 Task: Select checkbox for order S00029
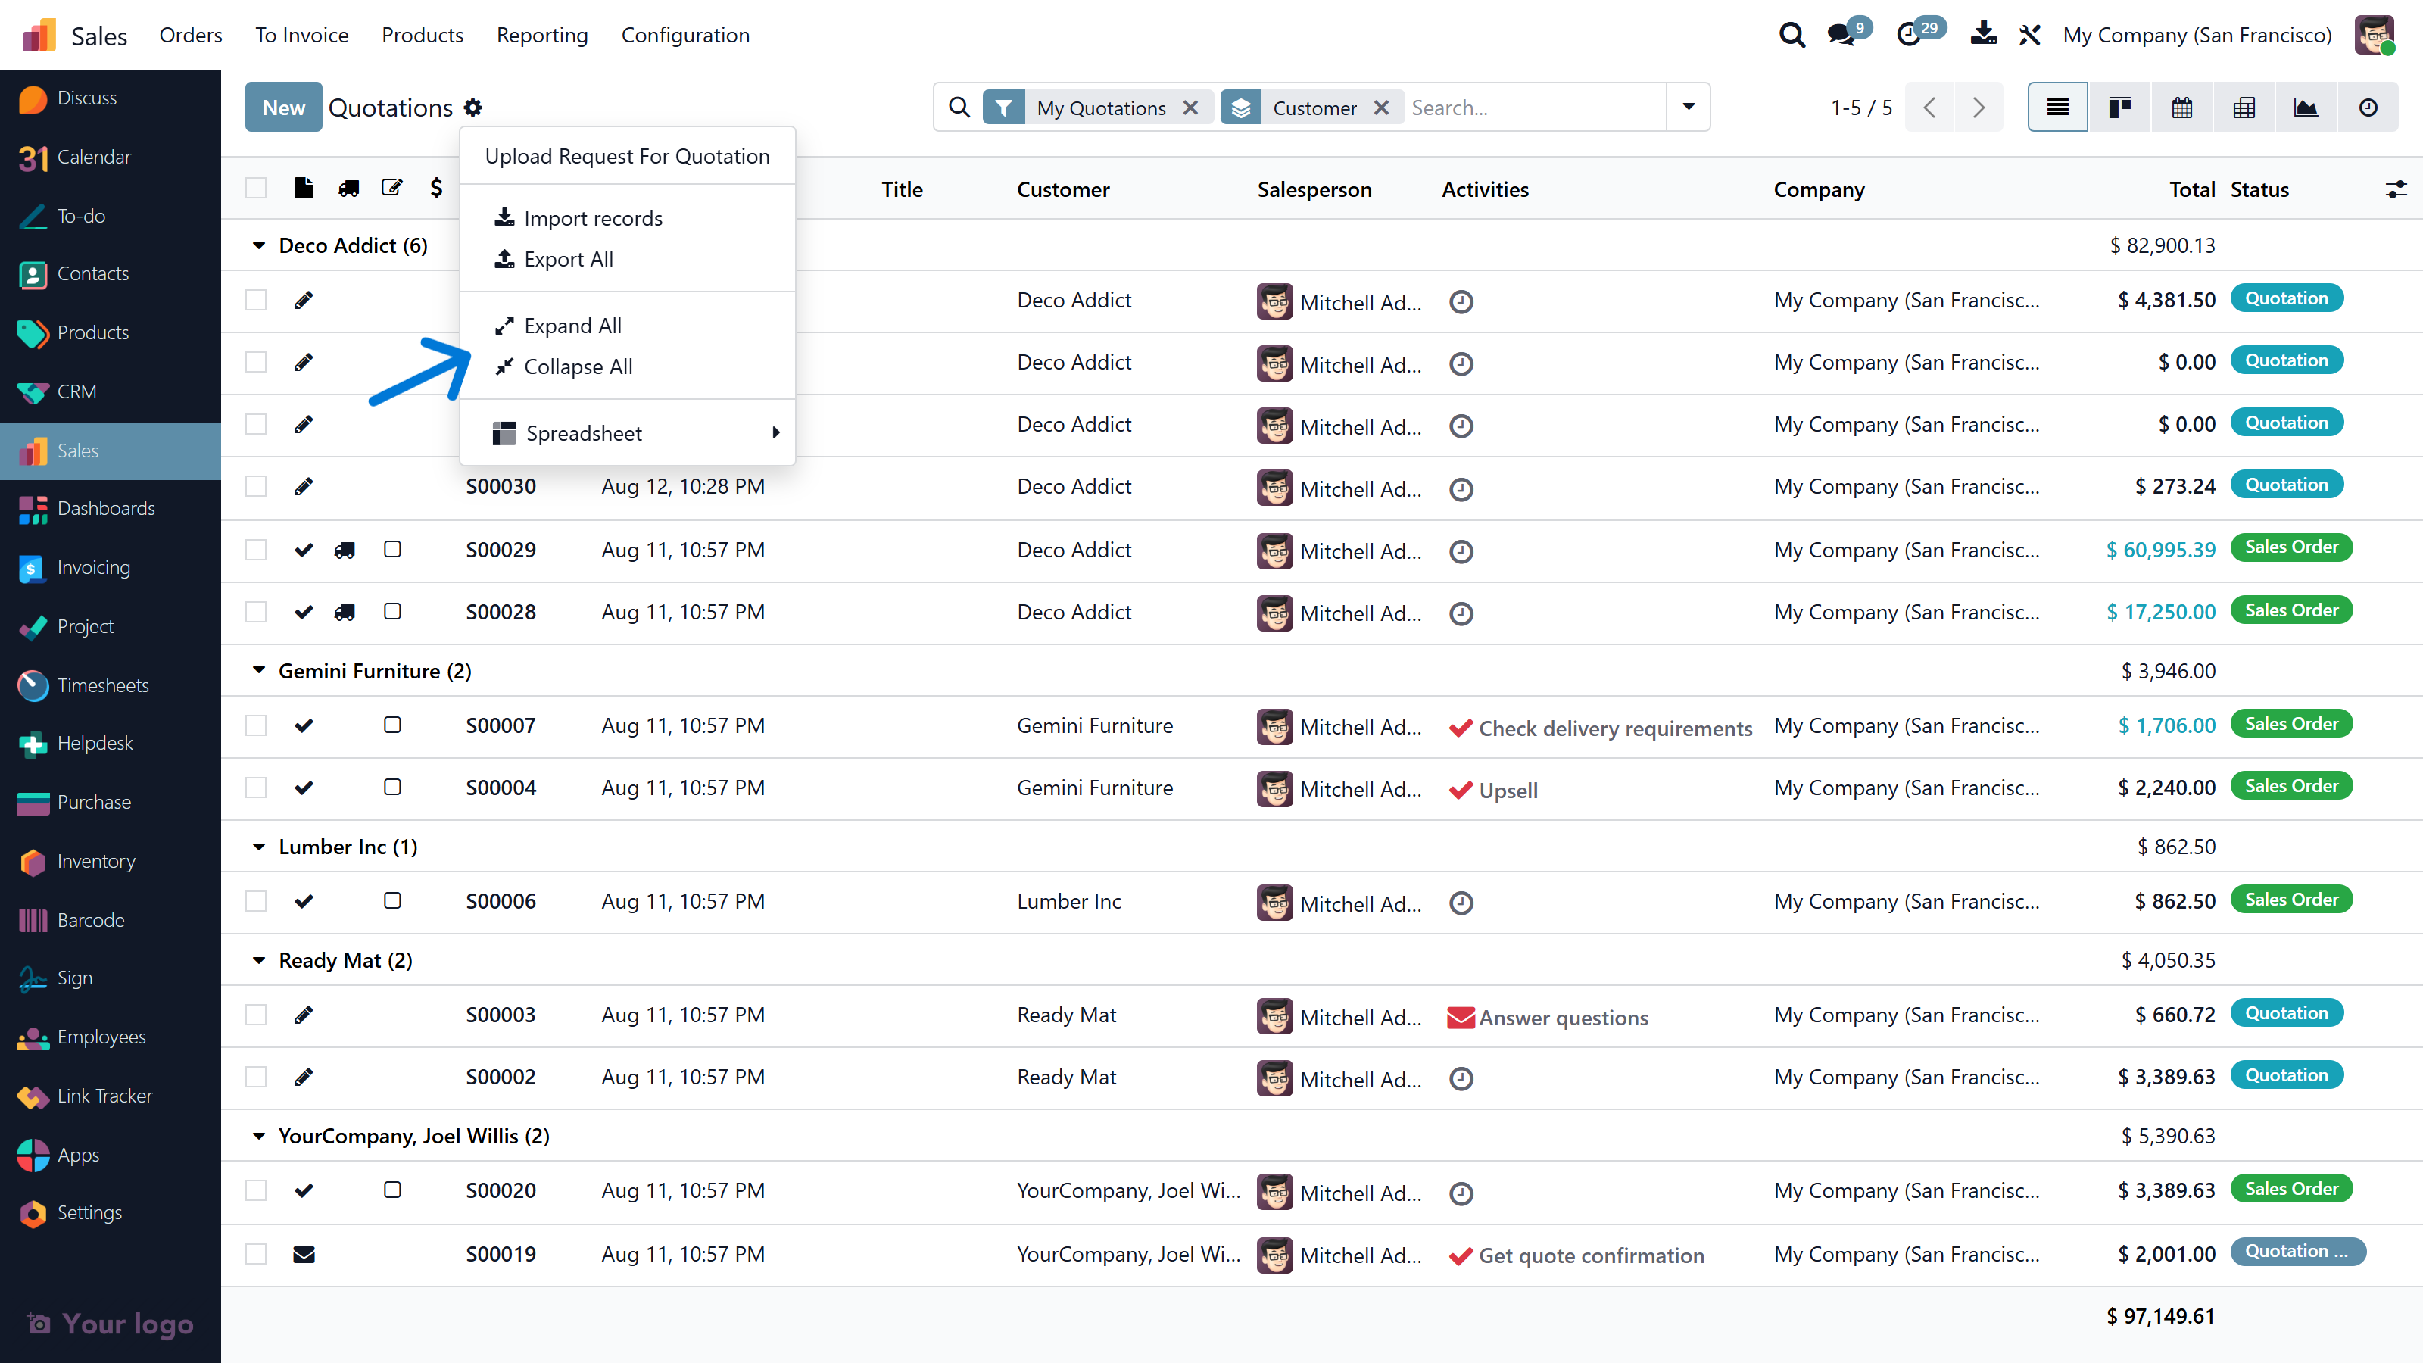[x=256, y=549]
